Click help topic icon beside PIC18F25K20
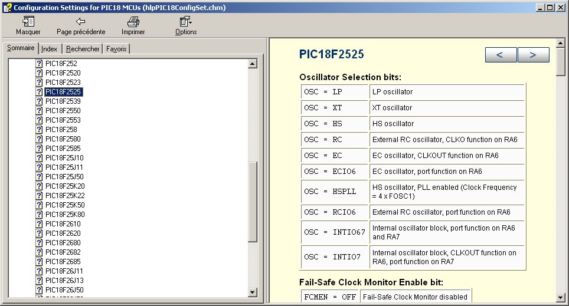Screen dimensions: 569x306 pyautogui.click(x=39, y=186)
